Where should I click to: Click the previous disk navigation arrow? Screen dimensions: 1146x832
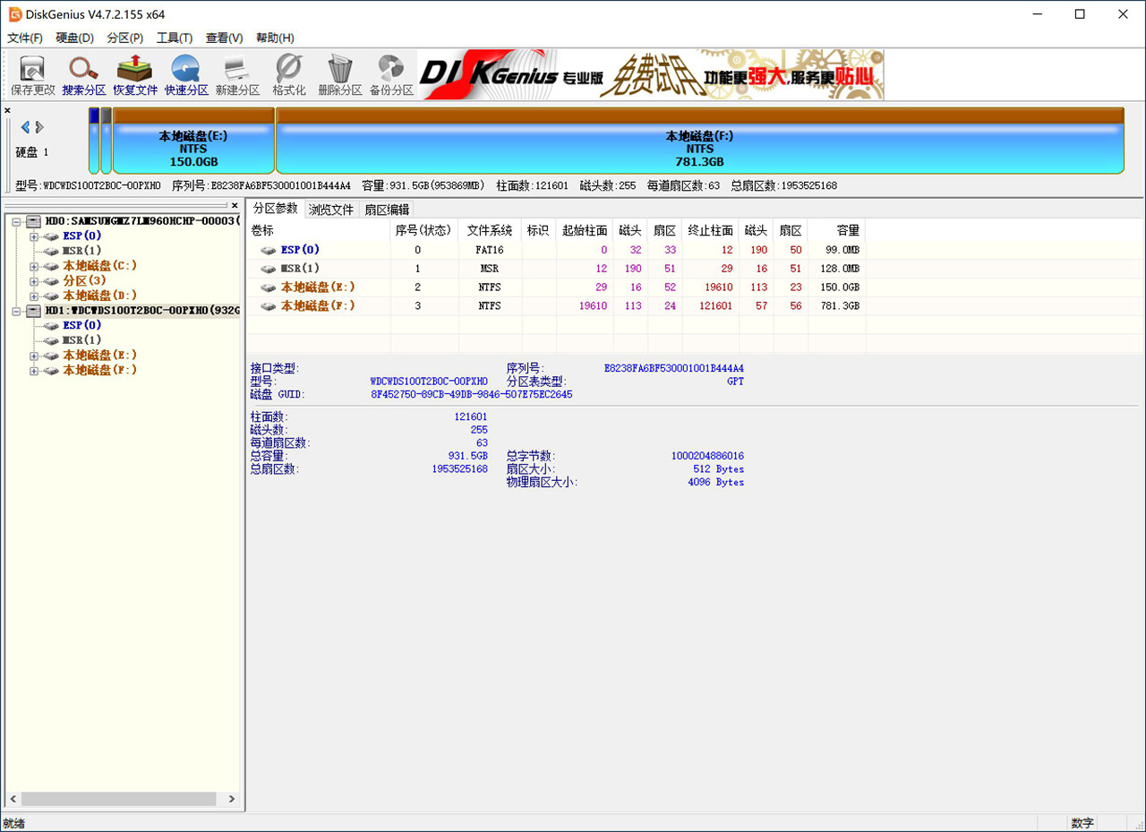pos(24,127)
